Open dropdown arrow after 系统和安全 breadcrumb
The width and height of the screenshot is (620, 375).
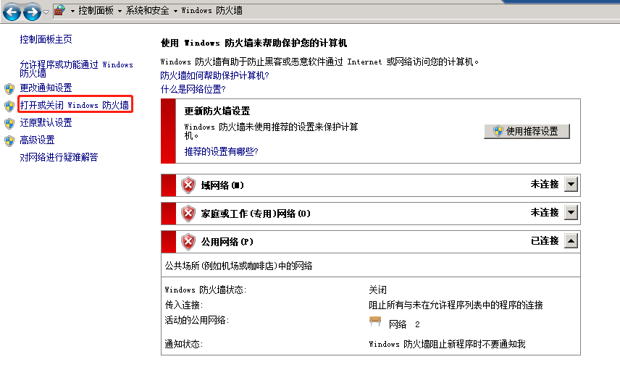pyautogui.click(x=175, y=11)
